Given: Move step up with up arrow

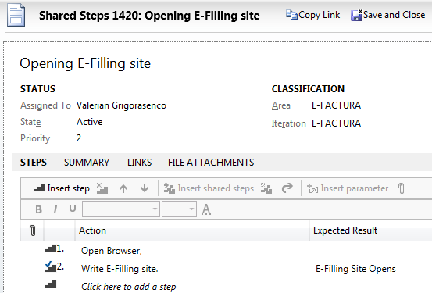Looking at the screenshot, I should pos(123,188).
